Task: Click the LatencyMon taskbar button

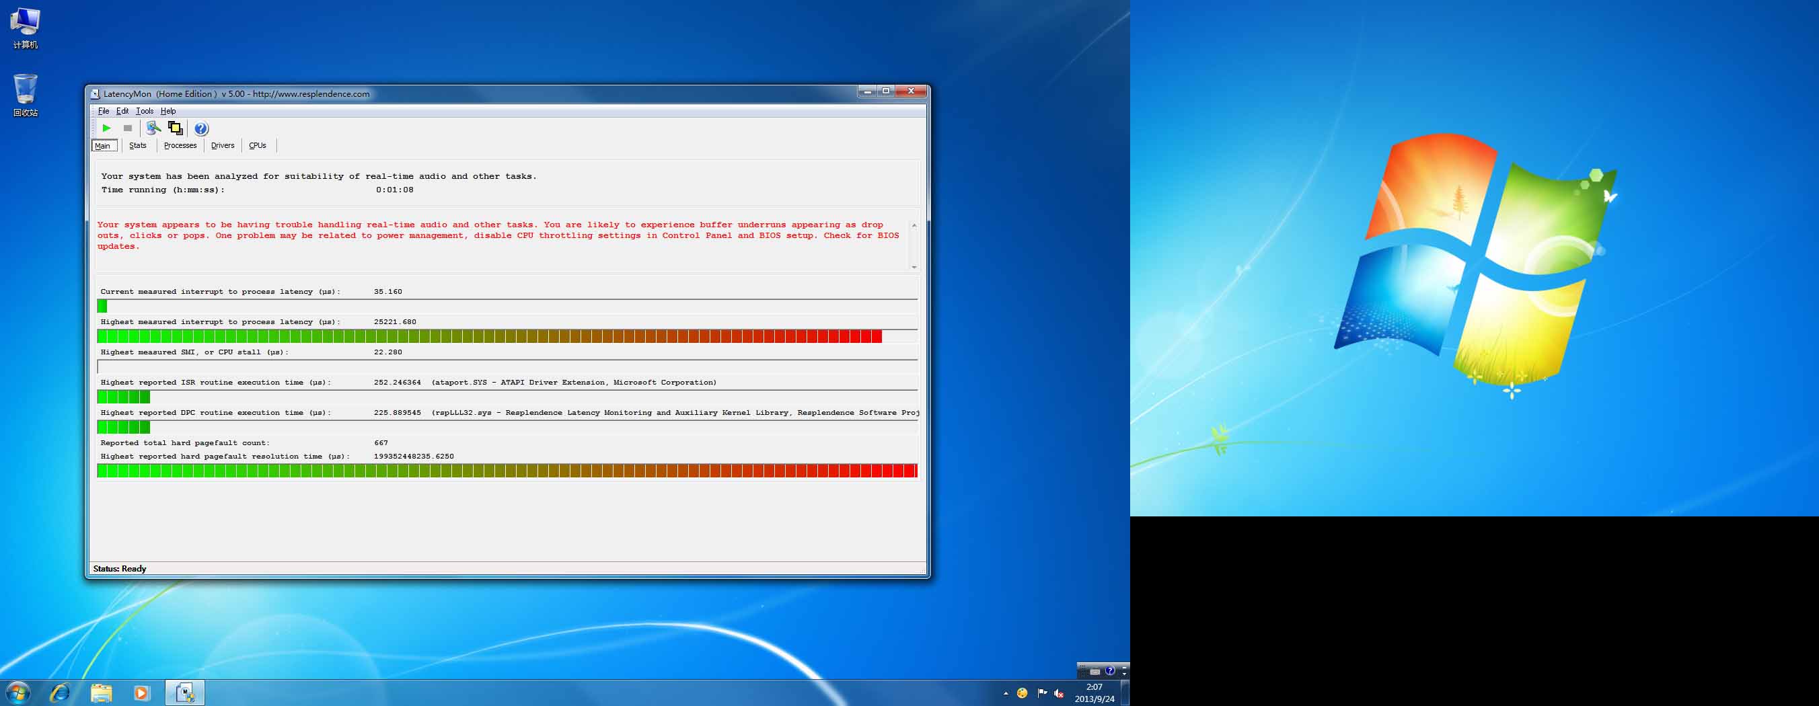Action: pyautogui.click(x=185, y=693)
